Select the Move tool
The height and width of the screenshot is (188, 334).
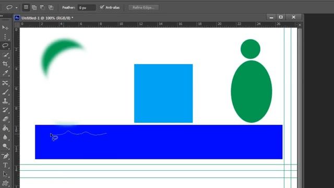(x=5, y=28)
